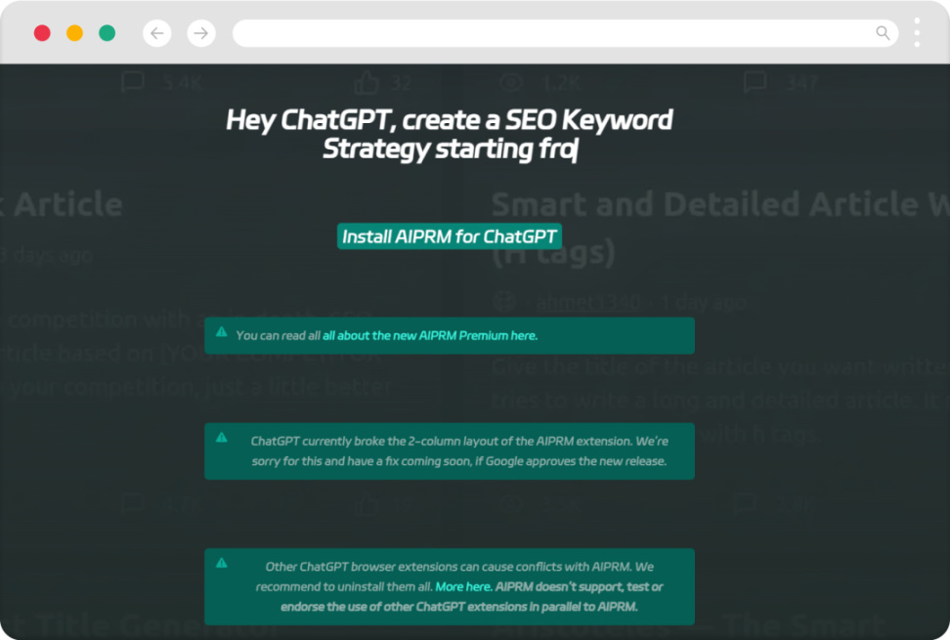Click the green maximize window dot
The image size is (950, 640).
[108, 32]
